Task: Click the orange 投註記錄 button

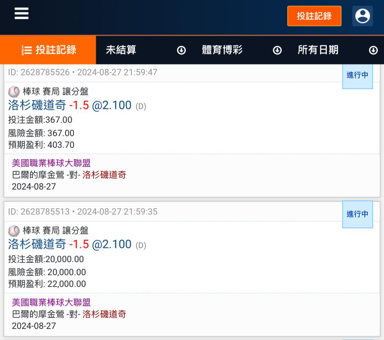Action: pos(314,16)
